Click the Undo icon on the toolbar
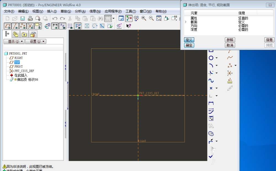 point(55,18)
